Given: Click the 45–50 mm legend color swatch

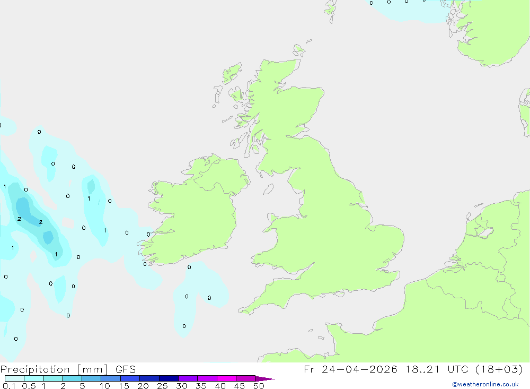Looking at the screenshot, I should pyautogui.click(x=246, y=378).
